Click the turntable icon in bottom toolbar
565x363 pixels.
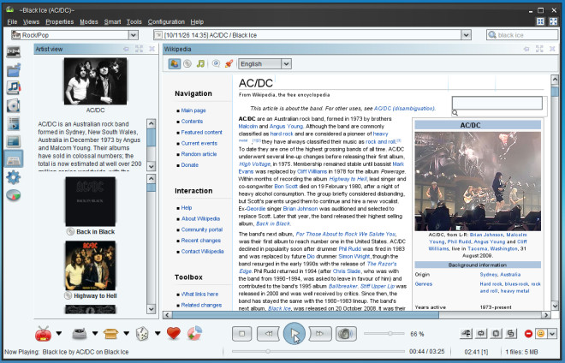(80, 333)
